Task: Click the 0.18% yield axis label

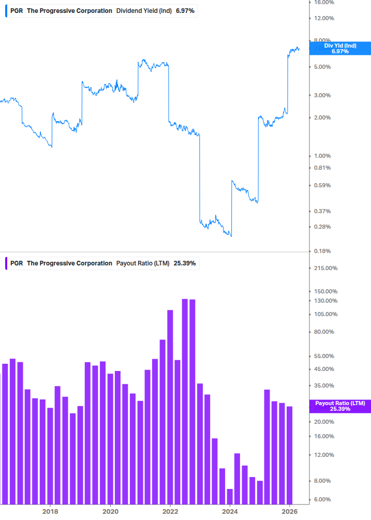Action: (x=322, y=251)
